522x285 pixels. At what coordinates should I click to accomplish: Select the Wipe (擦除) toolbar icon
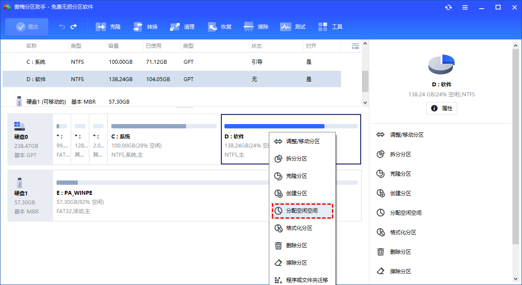[256, 26]
